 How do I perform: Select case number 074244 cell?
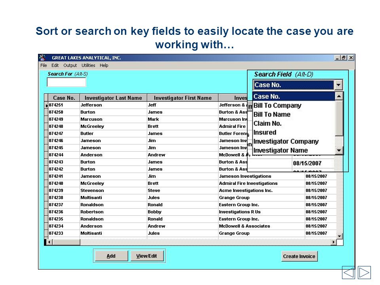(x=64, y=155)
